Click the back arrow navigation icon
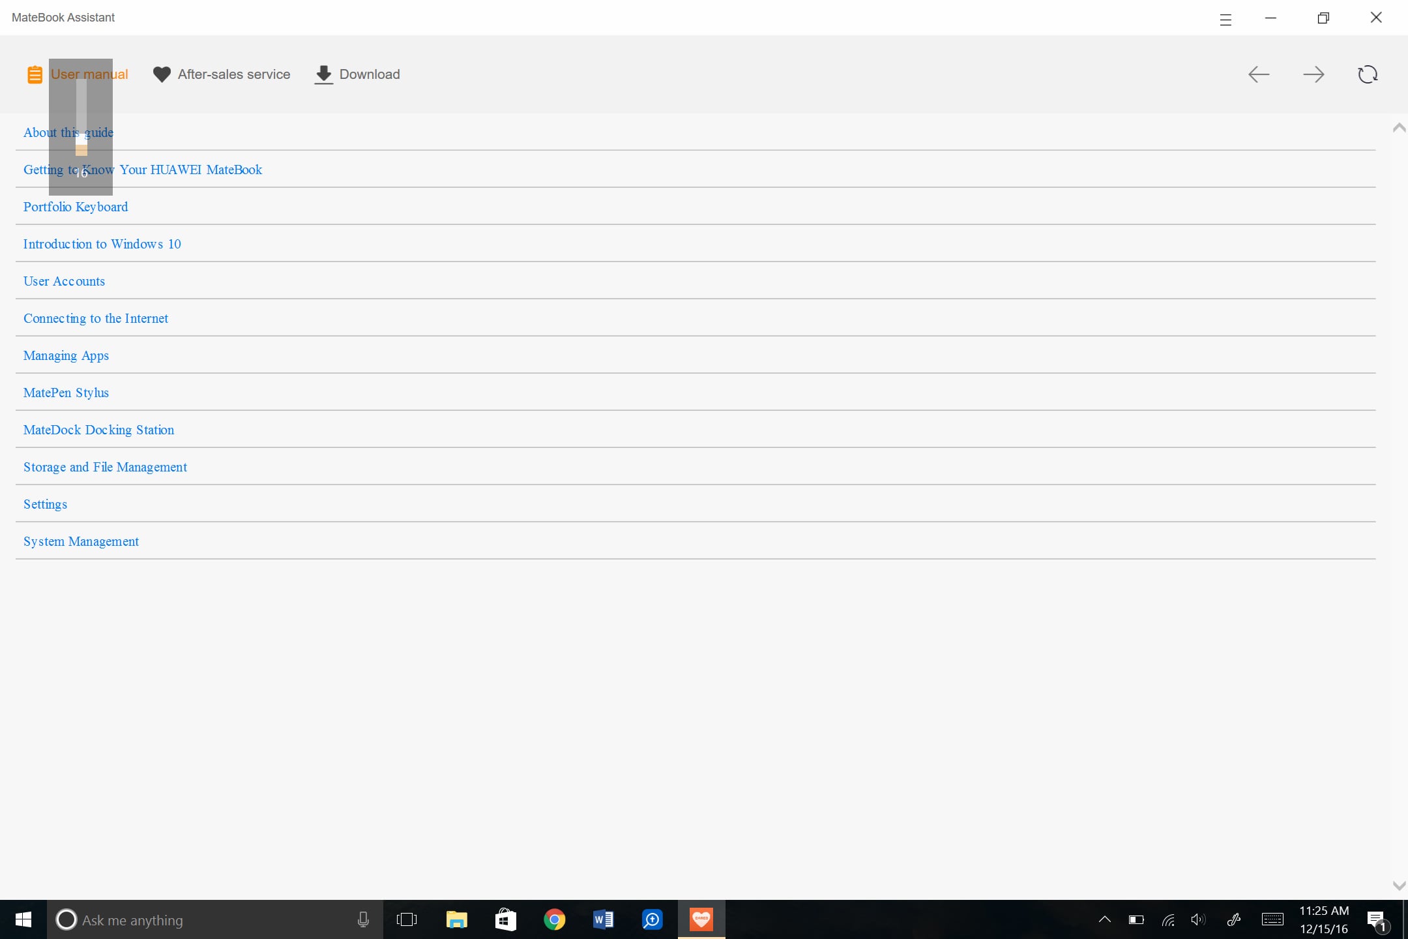This screenshot has width=1408, height=939. (1259, 74)
